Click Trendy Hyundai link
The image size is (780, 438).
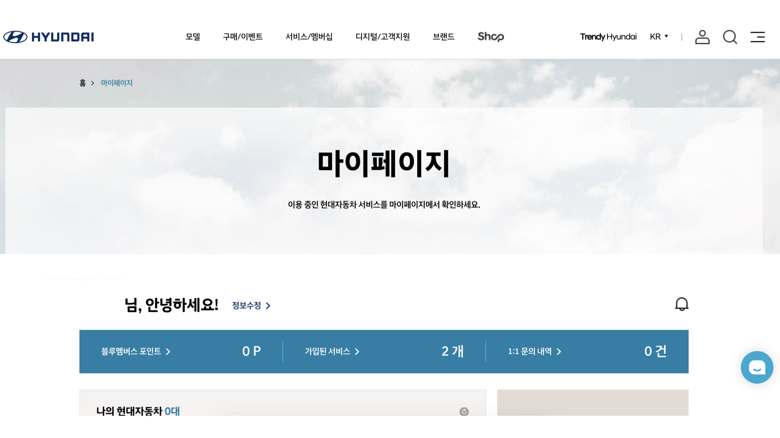(x=608, y=36)
